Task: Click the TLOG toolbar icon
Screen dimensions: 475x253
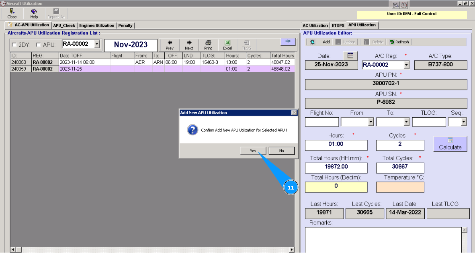Action: tap(246, 45)
